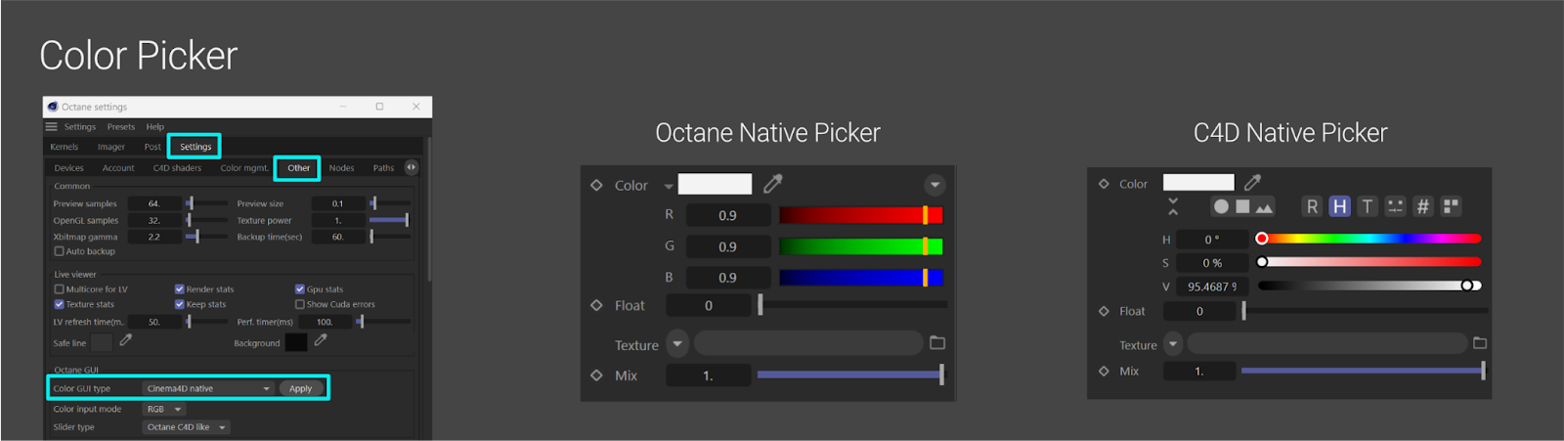Enable the Auto backup checkbox
Image resolution: width=1564 pixels, height=441 pixels.
60,251
